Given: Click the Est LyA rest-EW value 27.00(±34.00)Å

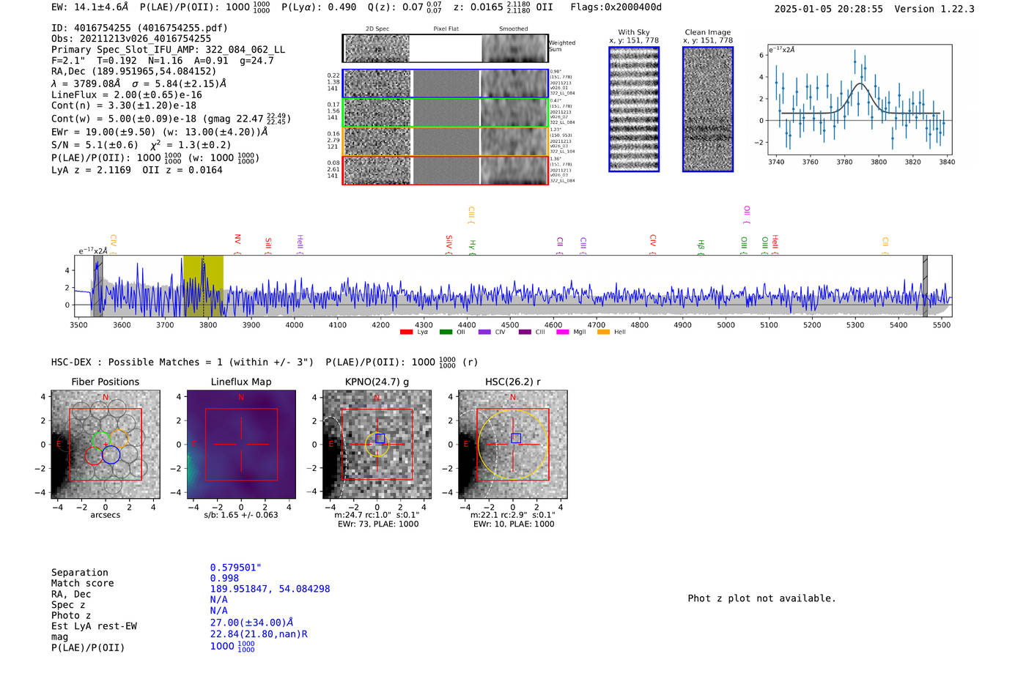Looking at the screenshot, I should 251,623.
